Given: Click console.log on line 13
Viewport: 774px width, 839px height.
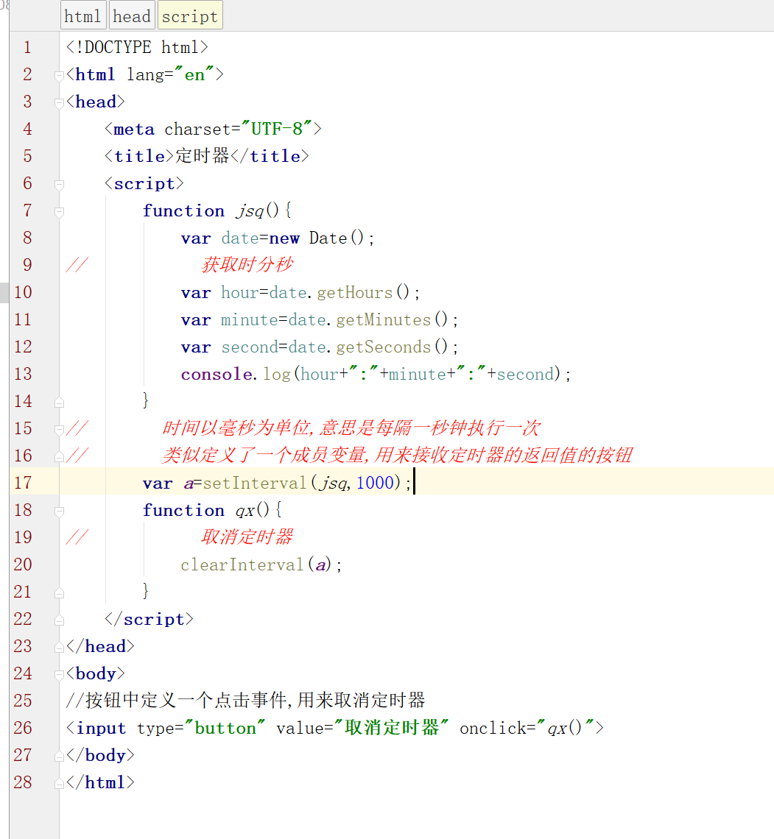Looking at the screenshot, I should (x=236, y=374).
